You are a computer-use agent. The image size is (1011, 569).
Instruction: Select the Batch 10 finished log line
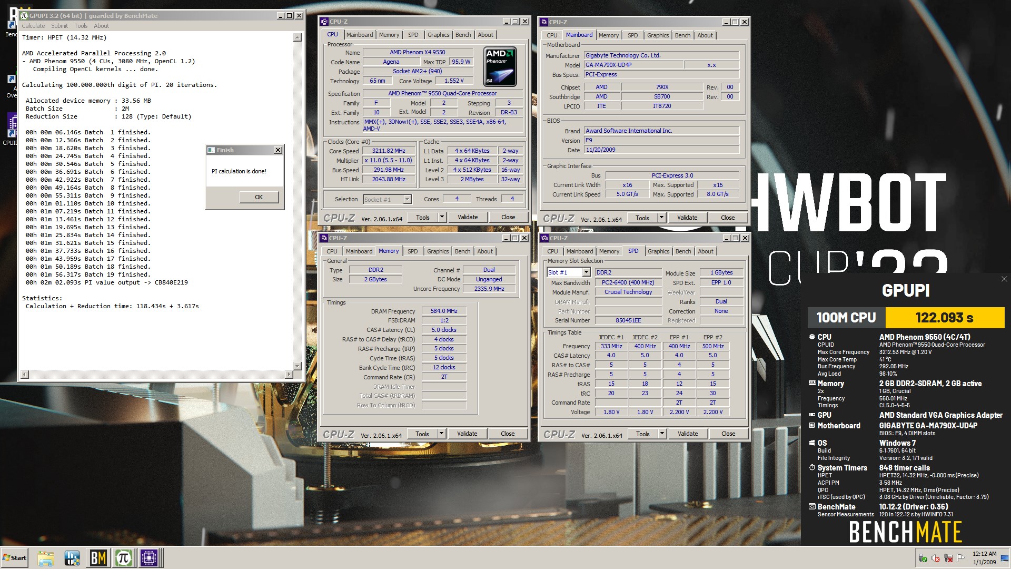pos(88,203)
